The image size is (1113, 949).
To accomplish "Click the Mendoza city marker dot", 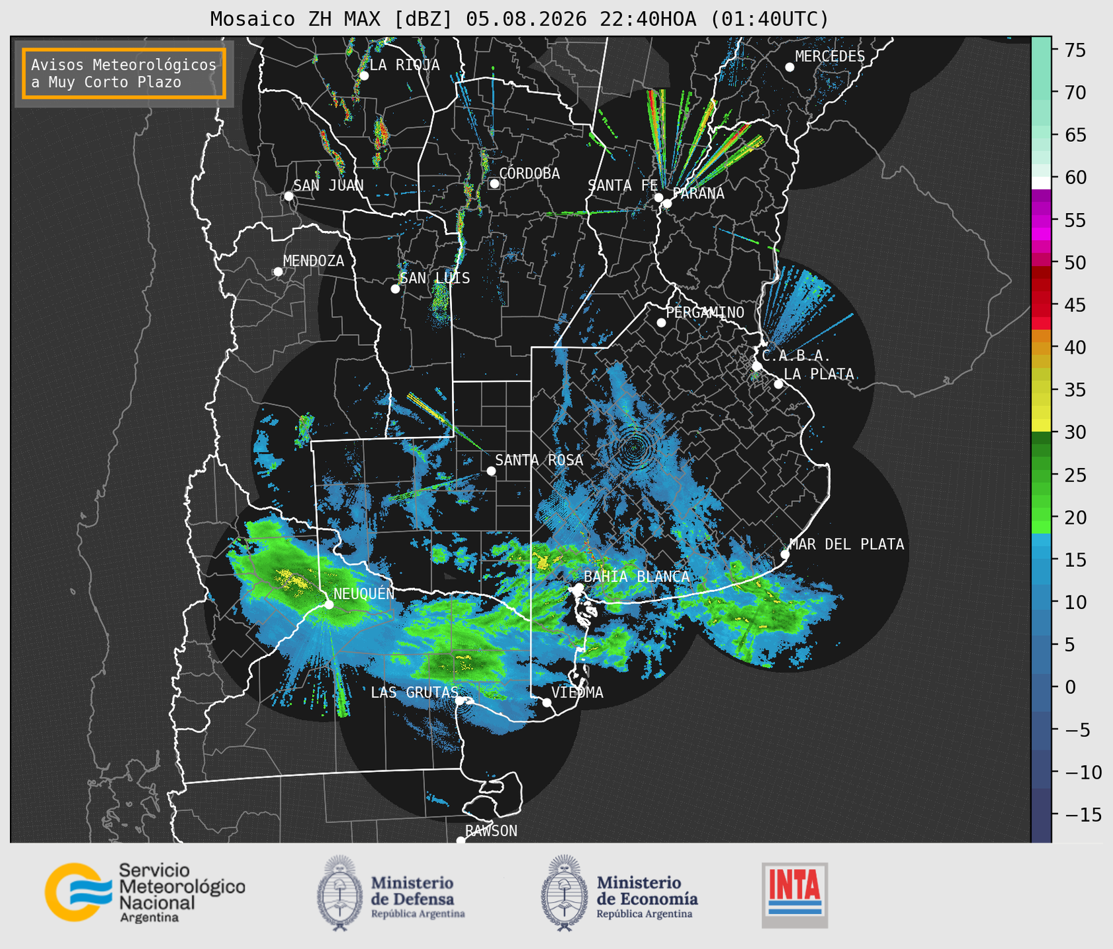I will click(278, 271).
